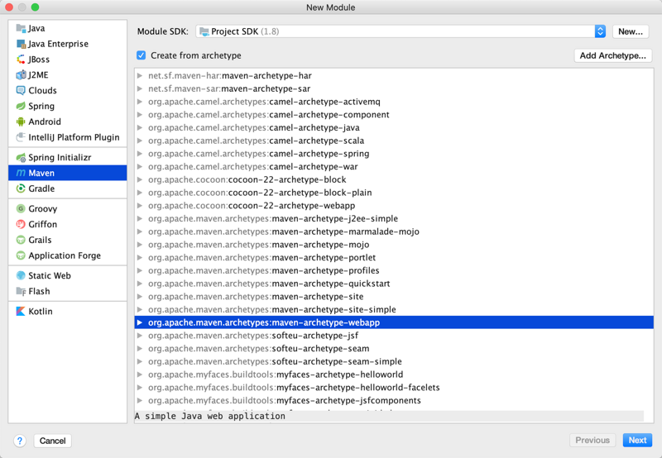Select Spring Initializr module type
The height and width of the screenshot is (458, 662).
[x=60, y=158]
